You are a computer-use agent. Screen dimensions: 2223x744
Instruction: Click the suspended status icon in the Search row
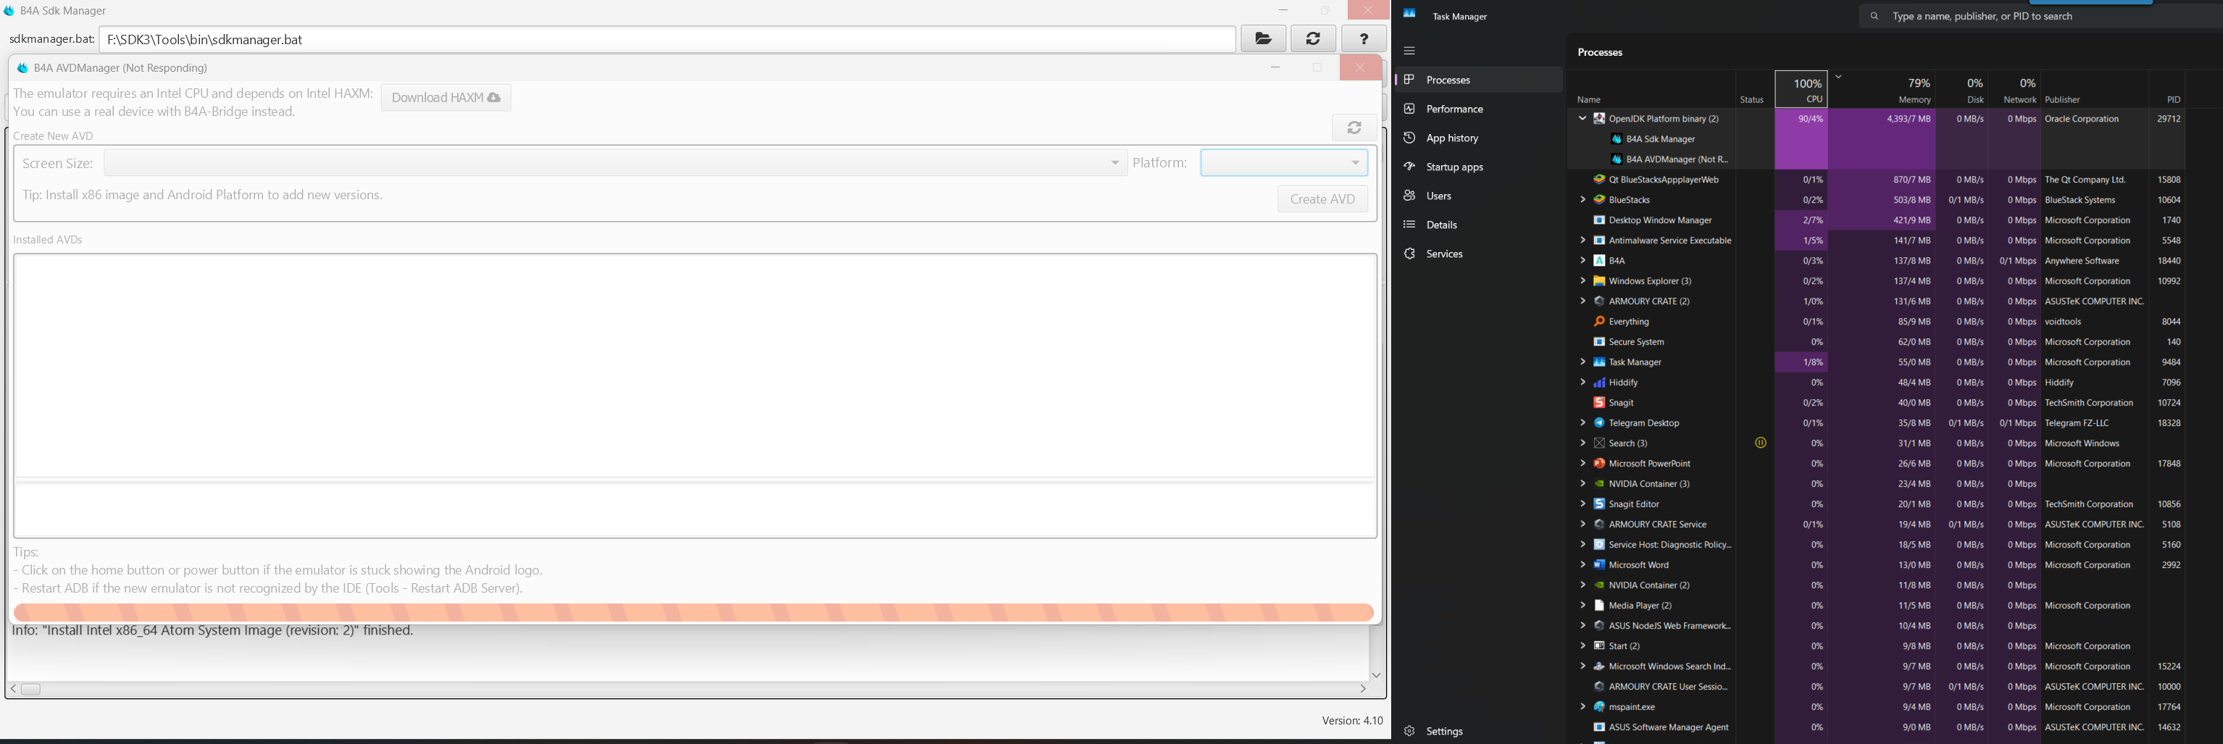pyautogui.click(x=1761, y=443)
